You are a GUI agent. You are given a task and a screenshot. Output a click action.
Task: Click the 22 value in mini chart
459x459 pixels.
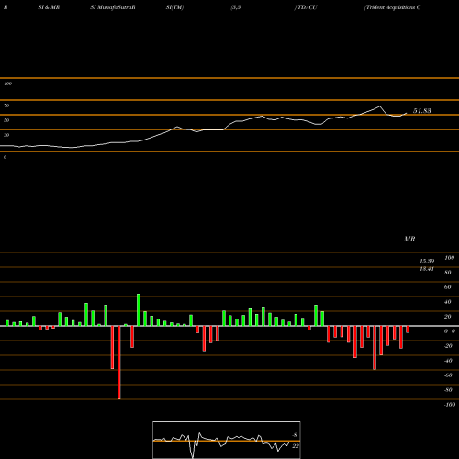296,446
